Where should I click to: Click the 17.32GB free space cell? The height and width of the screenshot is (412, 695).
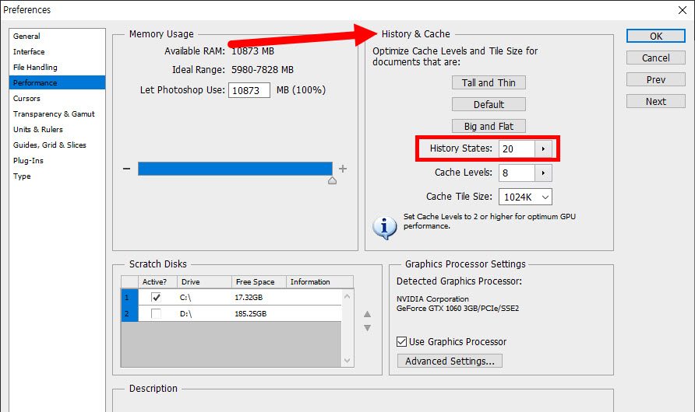249,298
